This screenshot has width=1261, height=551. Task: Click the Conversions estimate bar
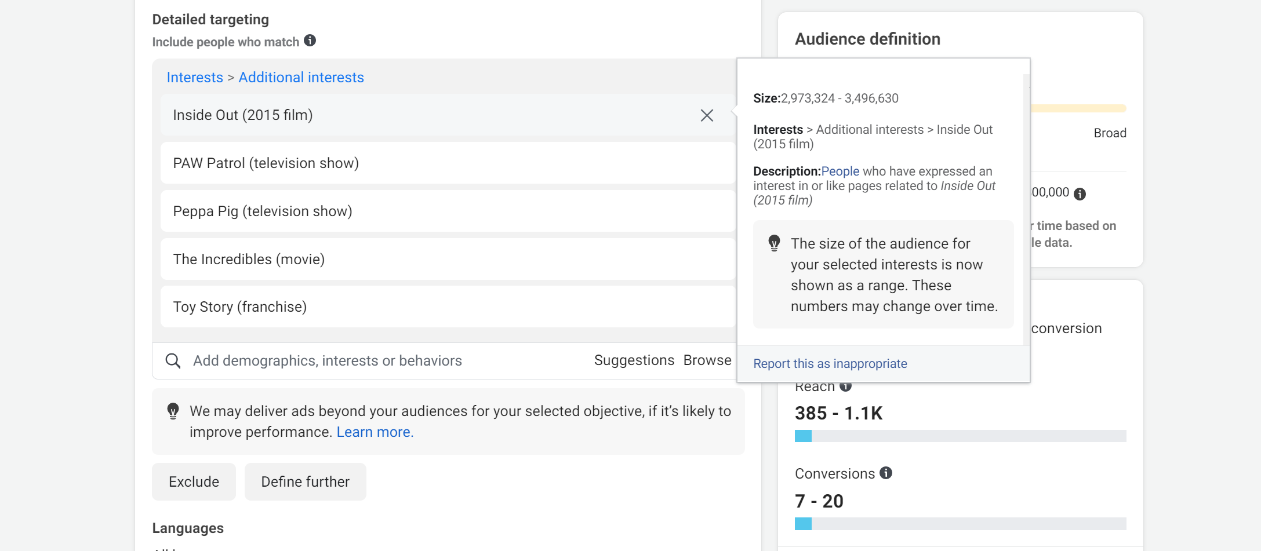[x=960, y=524]
